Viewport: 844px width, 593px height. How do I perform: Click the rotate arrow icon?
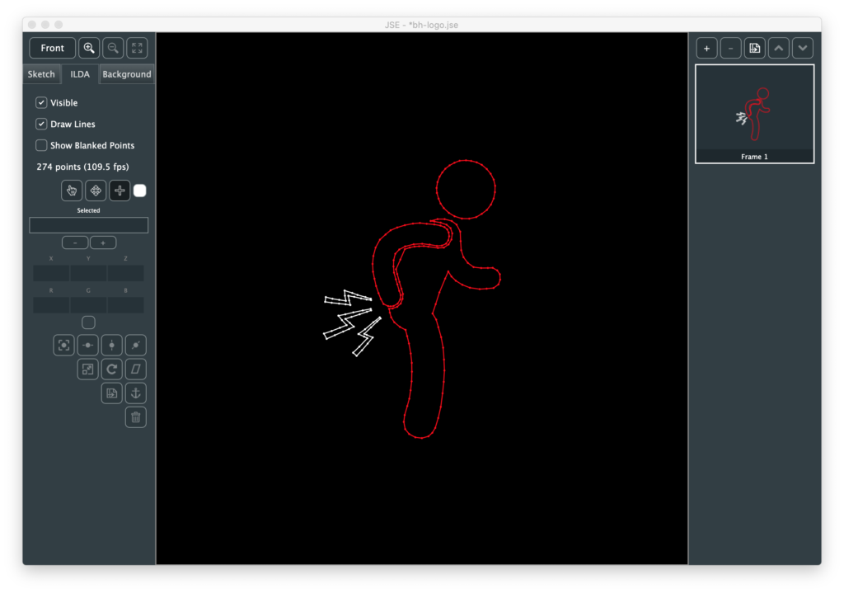[x=112, y=369]
